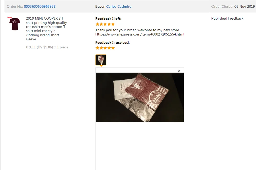Viewport: 256px width, 170px height.
Task: Click middle star of Feedback I left rating
Action: [x=105, y=24]
